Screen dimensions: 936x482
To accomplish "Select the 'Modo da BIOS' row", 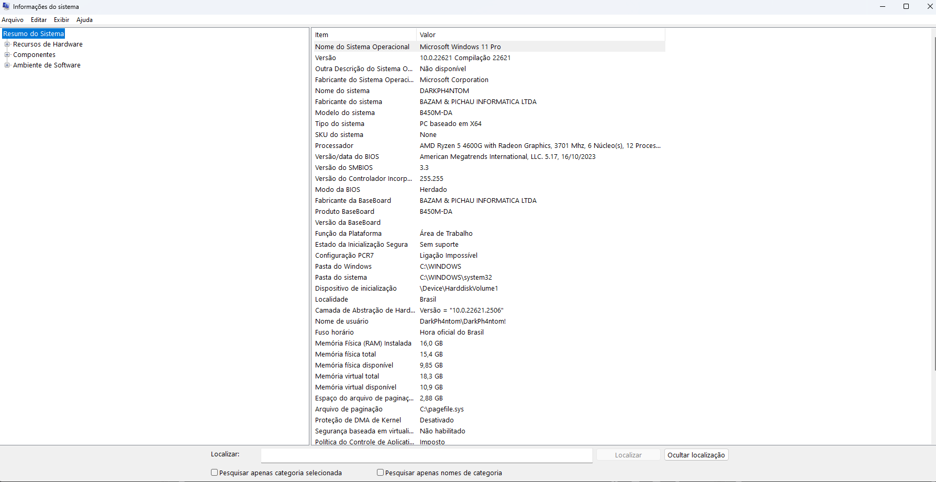I will coord(489,190).
